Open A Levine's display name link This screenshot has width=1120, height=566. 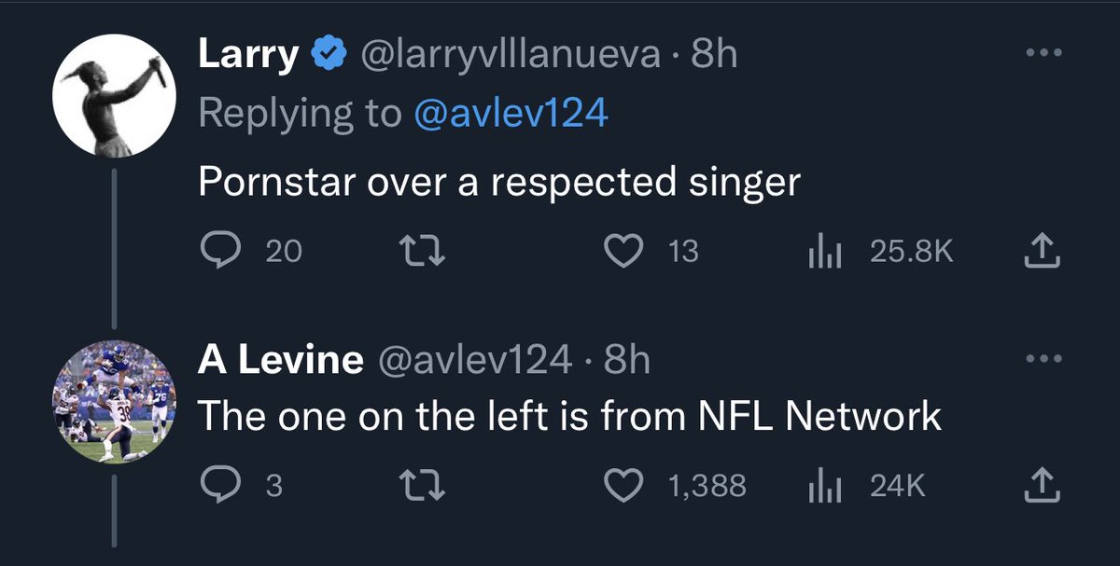pos(280,360)
